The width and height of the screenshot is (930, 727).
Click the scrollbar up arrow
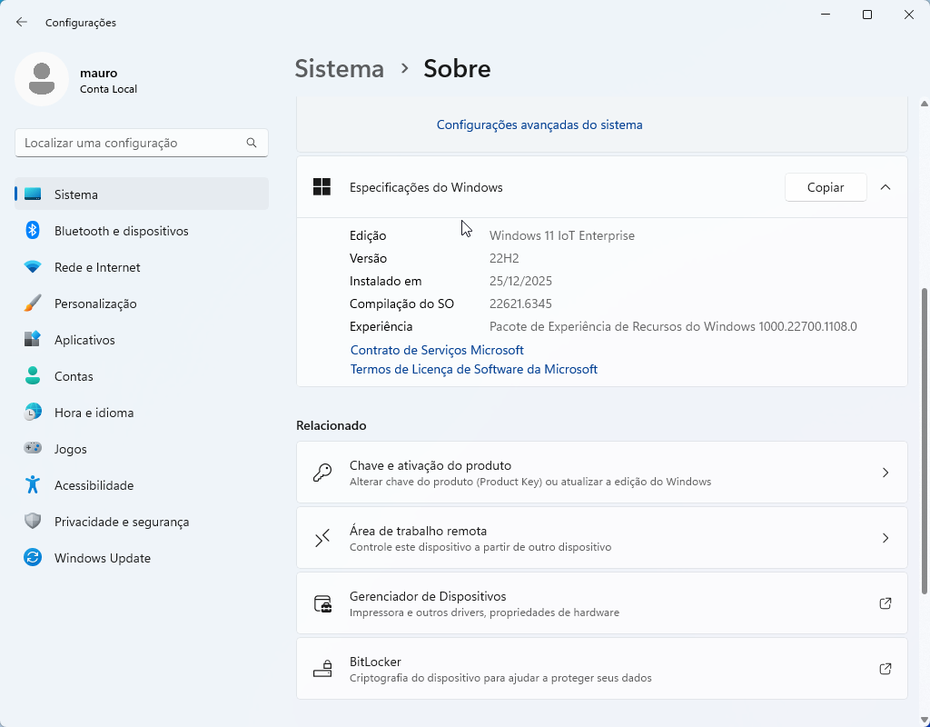pos(924,104)
